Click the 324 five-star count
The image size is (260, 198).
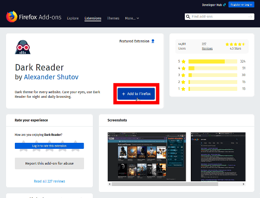242,61
